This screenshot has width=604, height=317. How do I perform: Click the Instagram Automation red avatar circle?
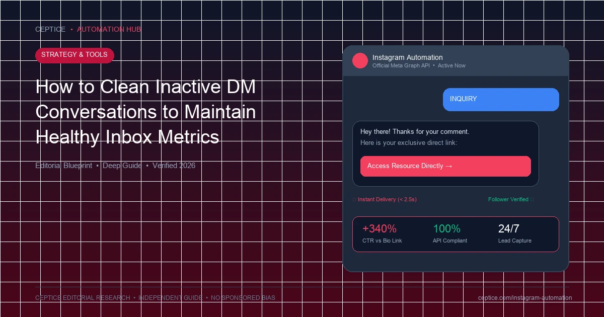coord(360,61)
